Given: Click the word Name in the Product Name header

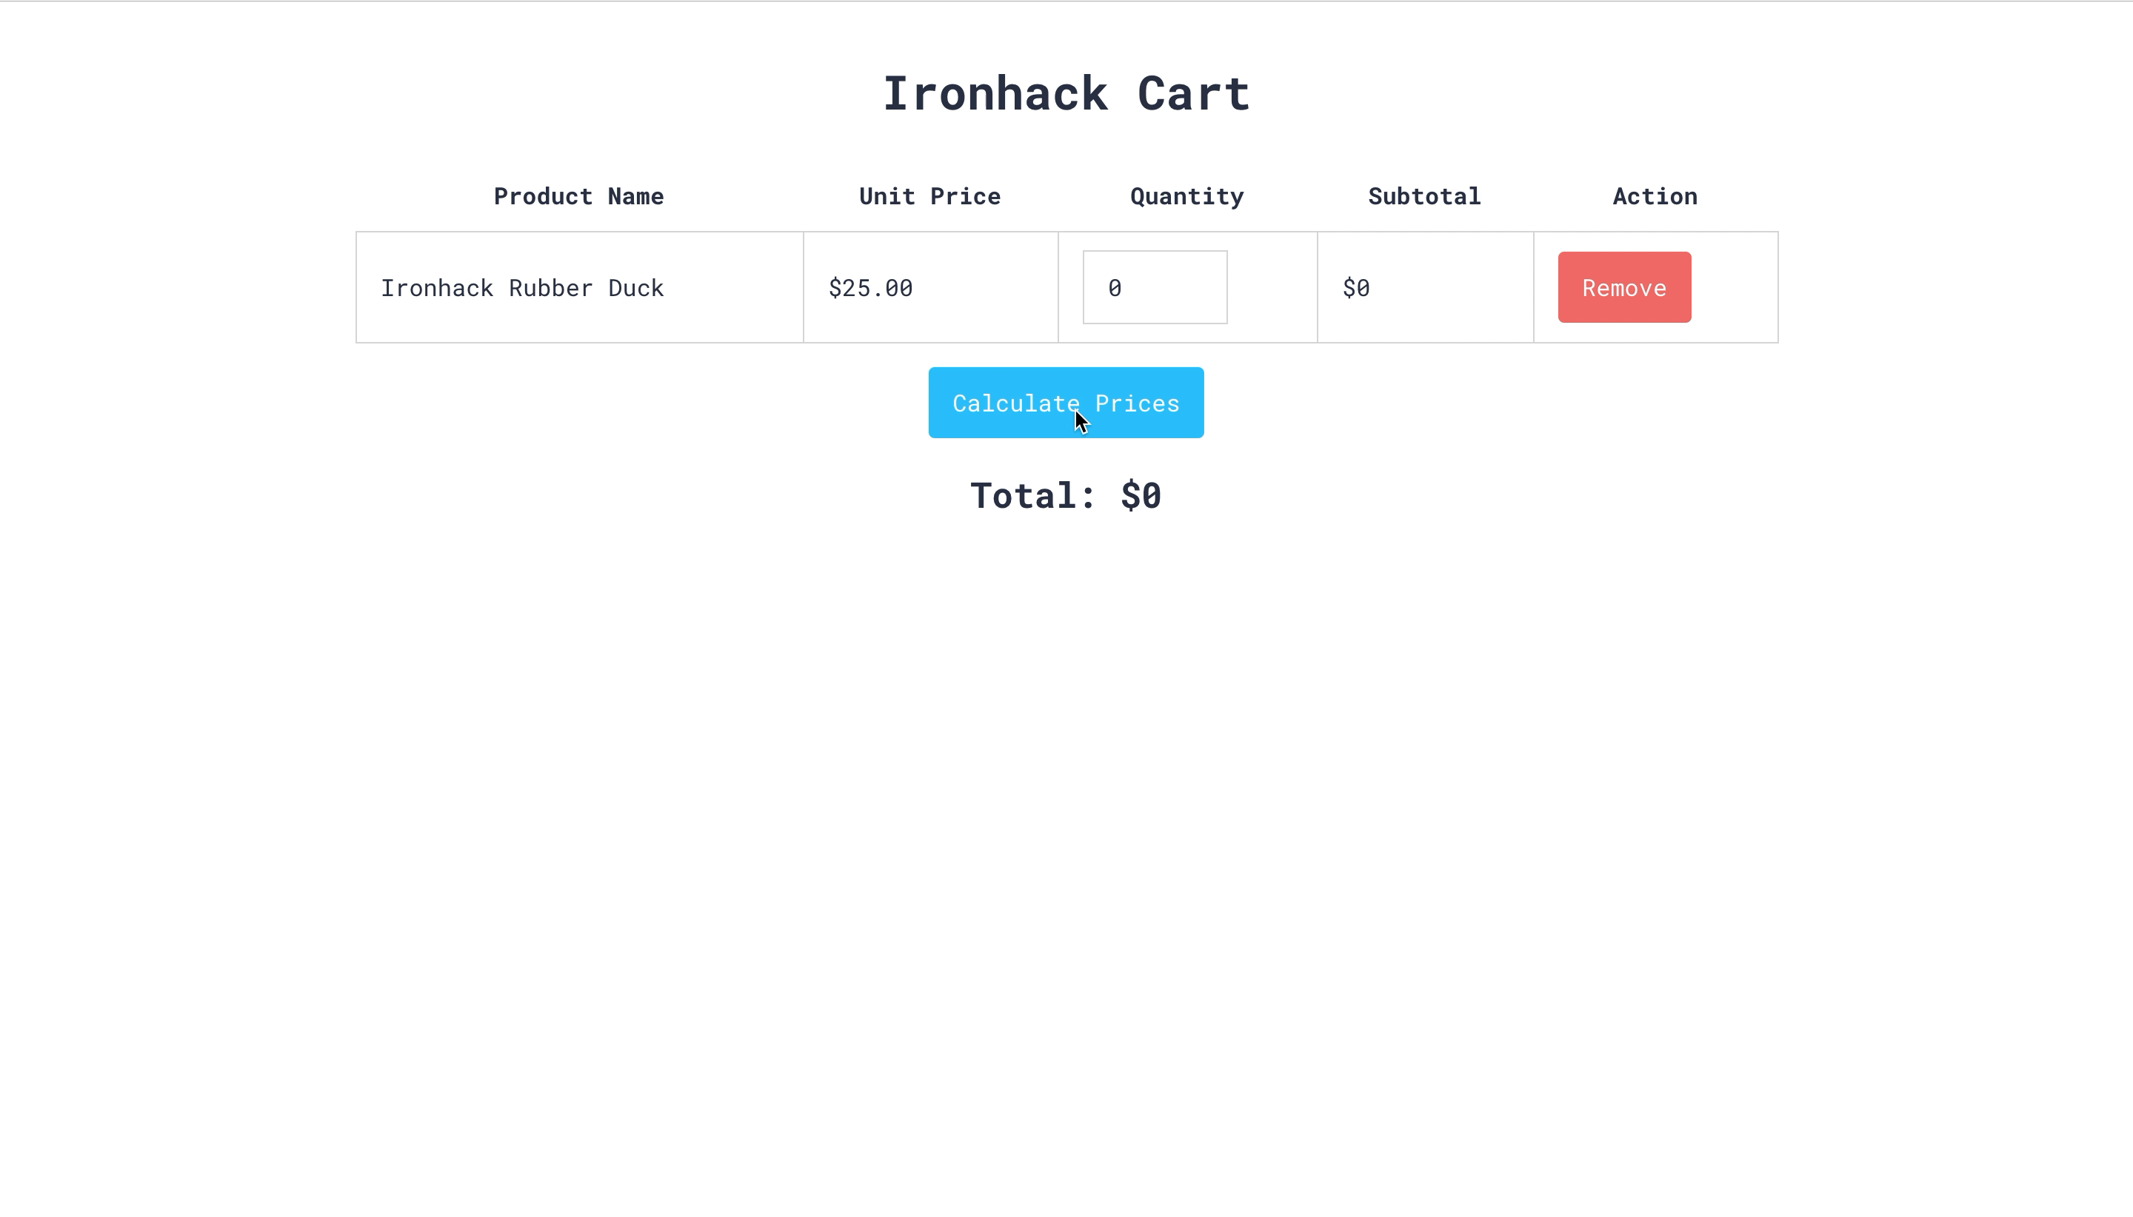Looking at the screenshot, I should coord(635,196).
